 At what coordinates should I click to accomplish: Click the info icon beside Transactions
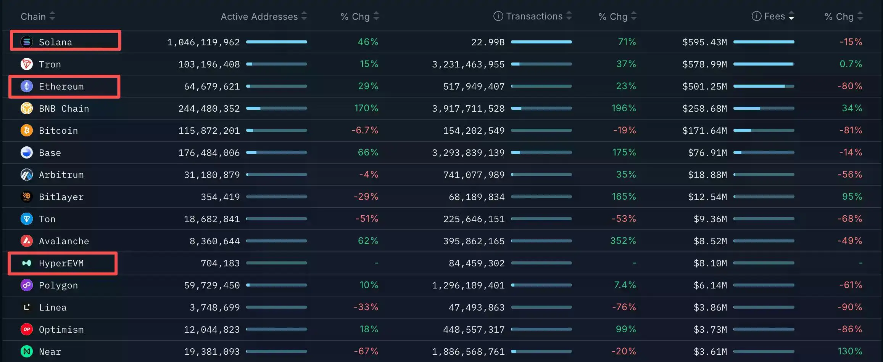(x=498, y=16)
